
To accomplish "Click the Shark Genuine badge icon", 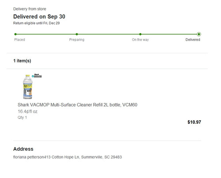I will pyautogui.click(x=37, y=75).
